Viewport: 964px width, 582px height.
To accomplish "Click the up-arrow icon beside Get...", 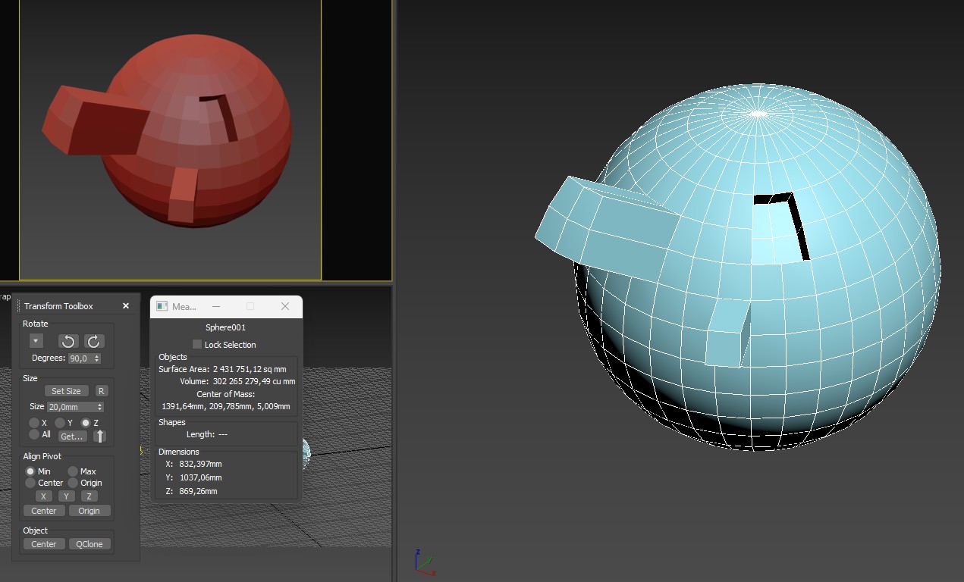I will pos(99,436).
